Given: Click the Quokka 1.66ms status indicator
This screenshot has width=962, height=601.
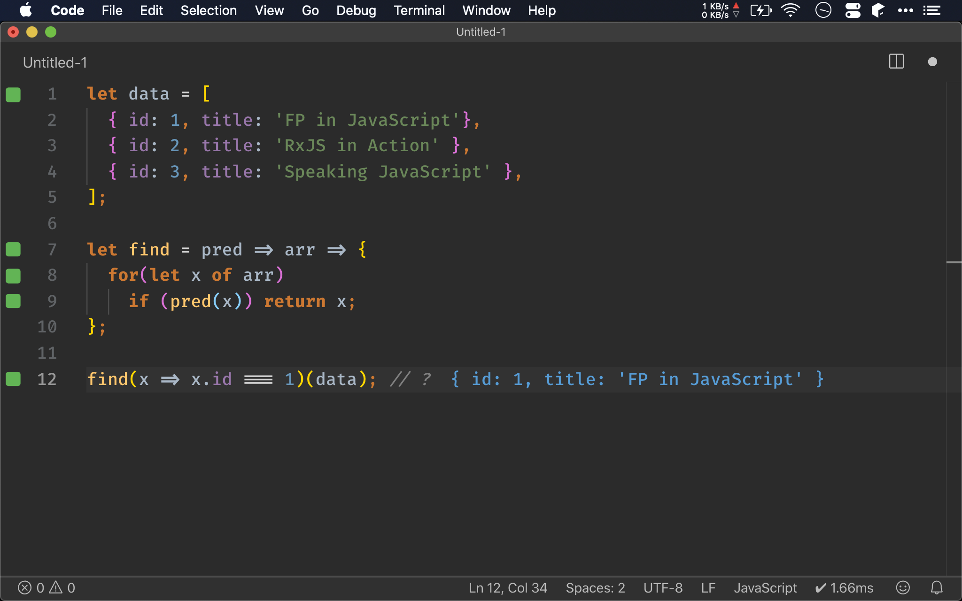Looking at the screenshot, I should pyautogui.click(x=844, y=588).
